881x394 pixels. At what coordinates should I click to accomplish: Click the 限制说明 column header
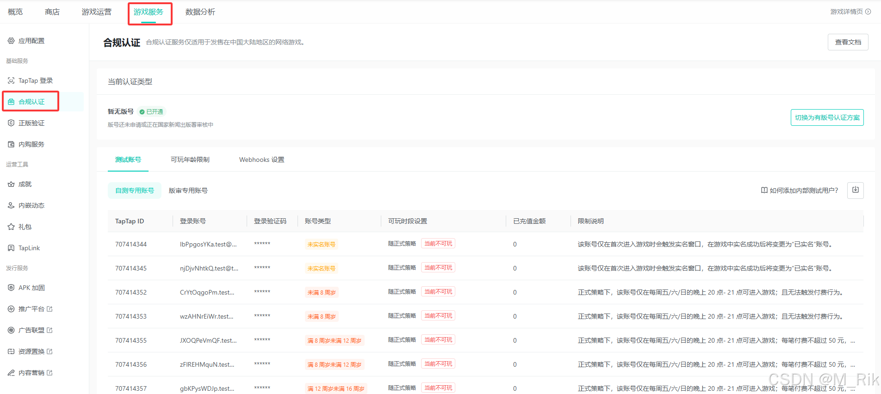tap(591, 221)
